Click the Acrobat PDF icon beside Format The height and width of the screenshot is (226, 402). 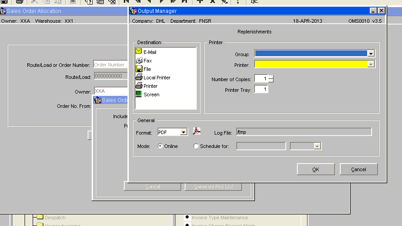click(197, 131)
